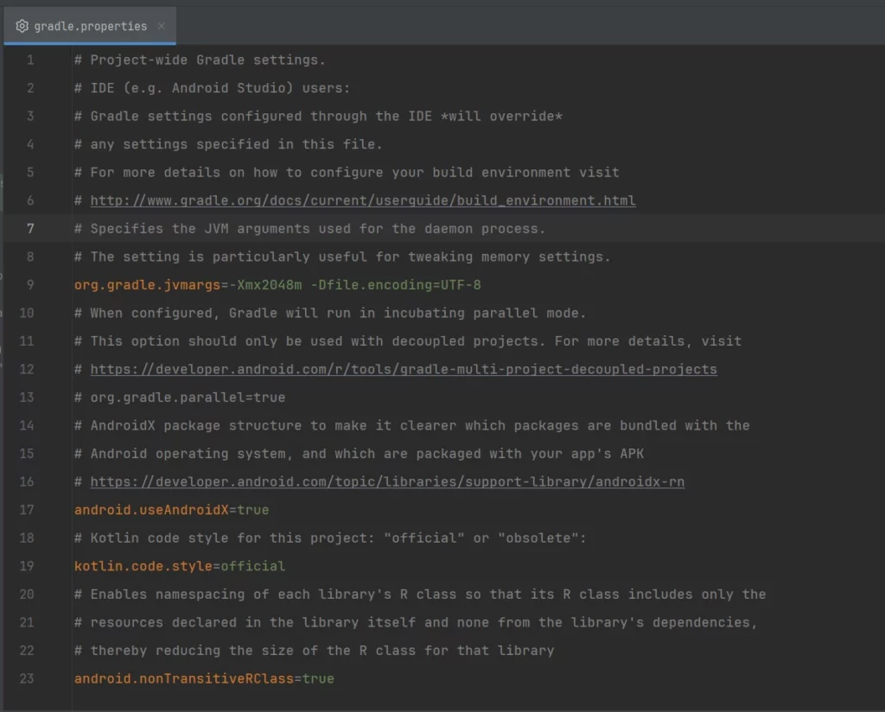Close the gradle.properties tab
Screen dimensions: 885x712
pos(162,26)
